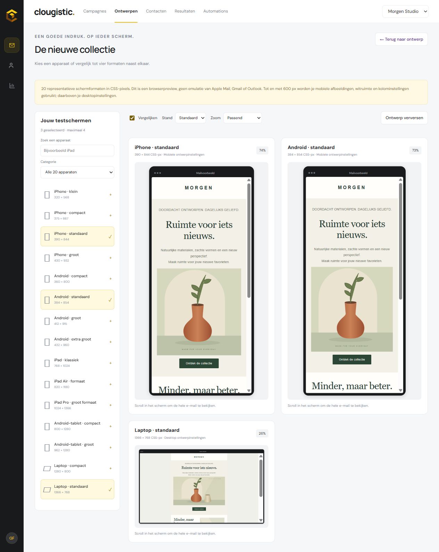The width and height of the screenshot is (439, 552).
Task: Add Laptop · compact with its plus icon
Action: click(110, 468)
